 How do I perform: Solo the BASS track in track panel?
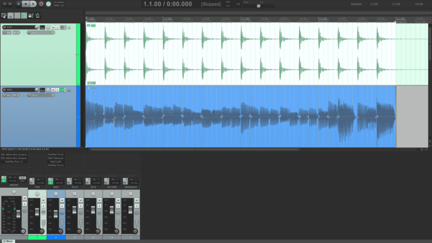(x=57, y=90)
